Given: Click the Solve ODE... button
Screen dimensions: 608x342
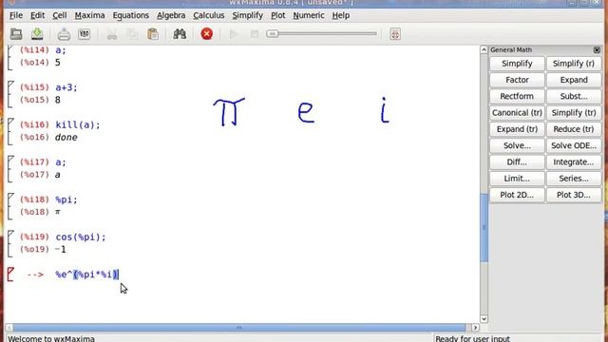Looking at the screenshot, I should click(574, 145).
